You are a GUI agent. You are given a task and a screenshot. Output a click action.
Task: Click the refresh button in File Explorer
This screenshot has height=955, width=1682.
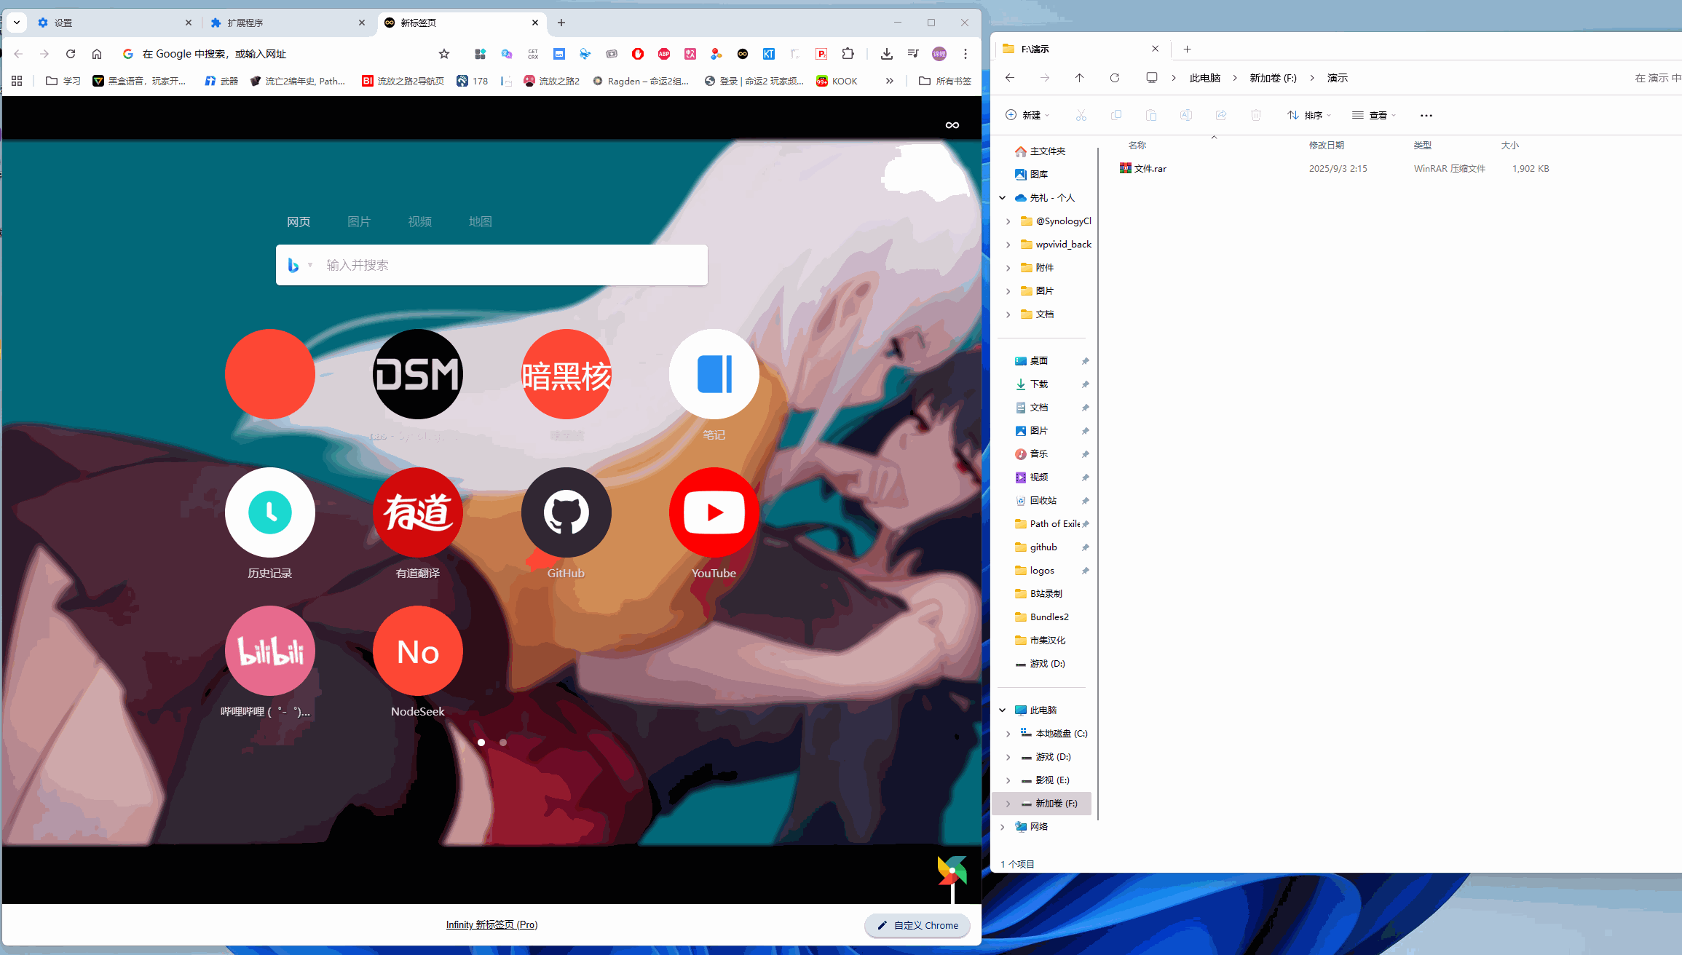tap(1114, 78)
